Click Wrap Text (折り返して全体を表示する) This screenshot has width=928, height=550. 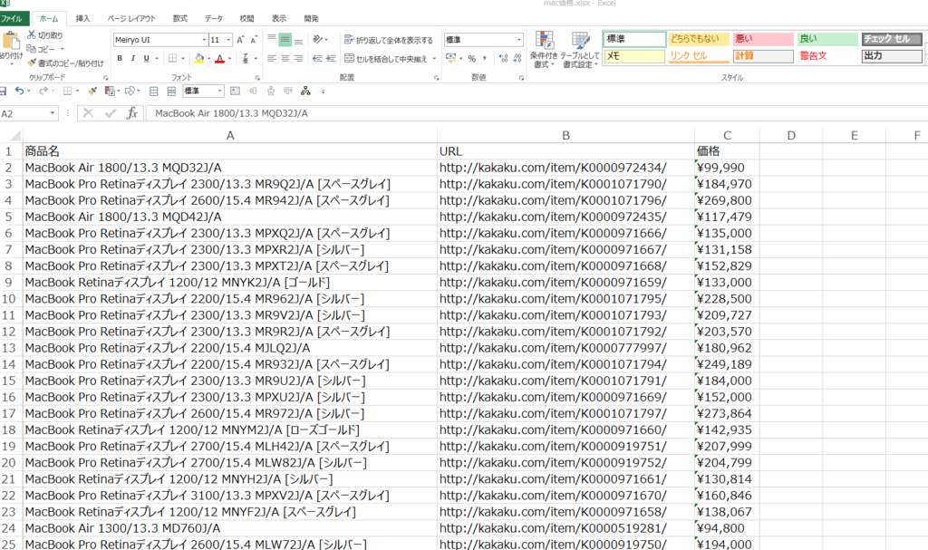pyautogui.click(x=389, y=40)
